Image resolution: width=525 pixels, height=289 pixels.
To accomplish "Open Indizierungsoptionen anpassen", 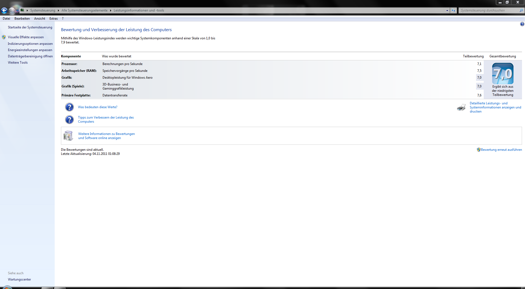I will coord(30,44).
